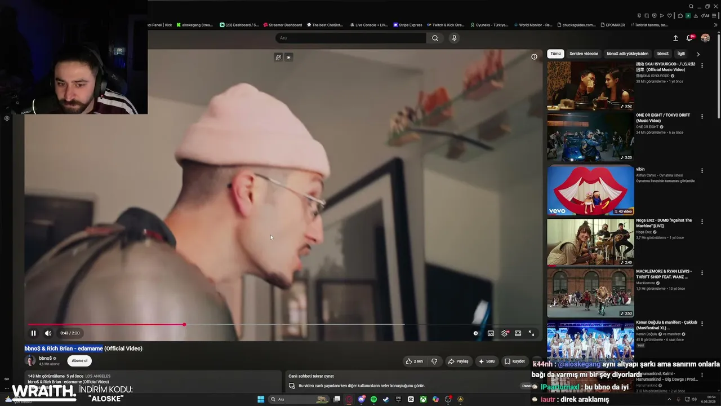Switch the player to theater mode
The image size is (721, 406).
518,333
